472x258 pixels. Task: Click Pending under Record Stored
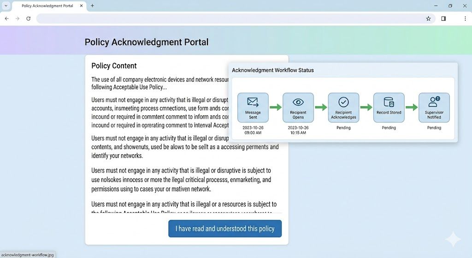tap(389, 128)
